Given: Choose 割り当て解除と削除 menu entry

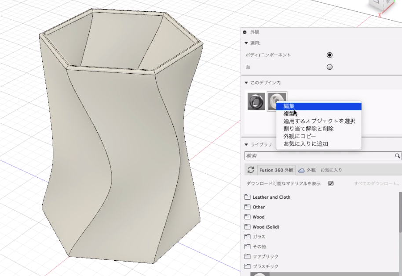Looking at the screenshot, I should pos(319,129).
